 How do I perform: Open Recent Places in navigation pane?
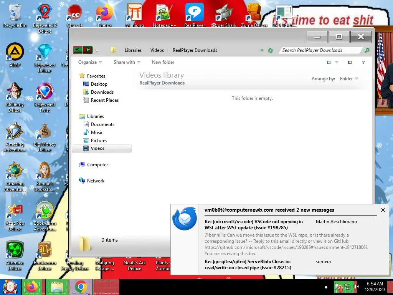point(101,100)
